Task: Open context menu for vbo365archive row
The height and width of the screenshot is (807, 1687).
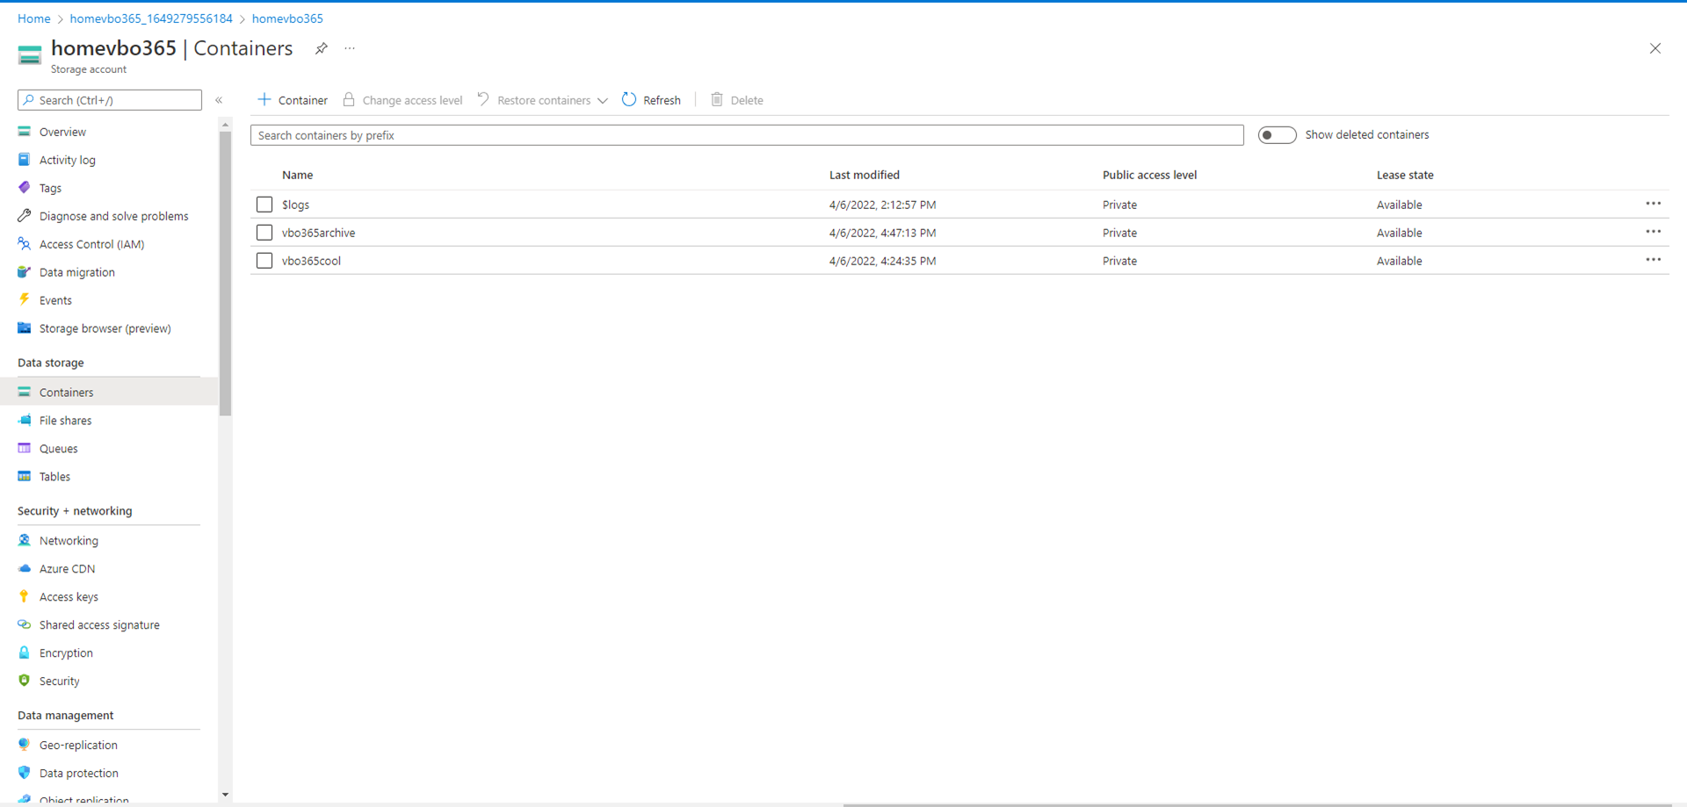Action: click(1653, 233)
